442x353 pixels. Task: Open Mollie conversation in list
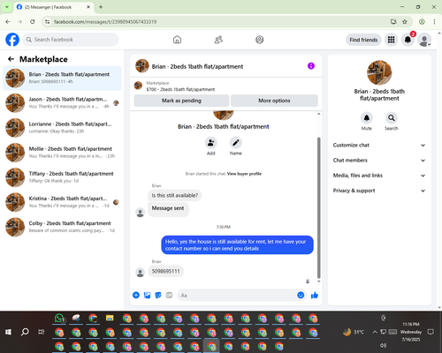click(x=62, y=153)
